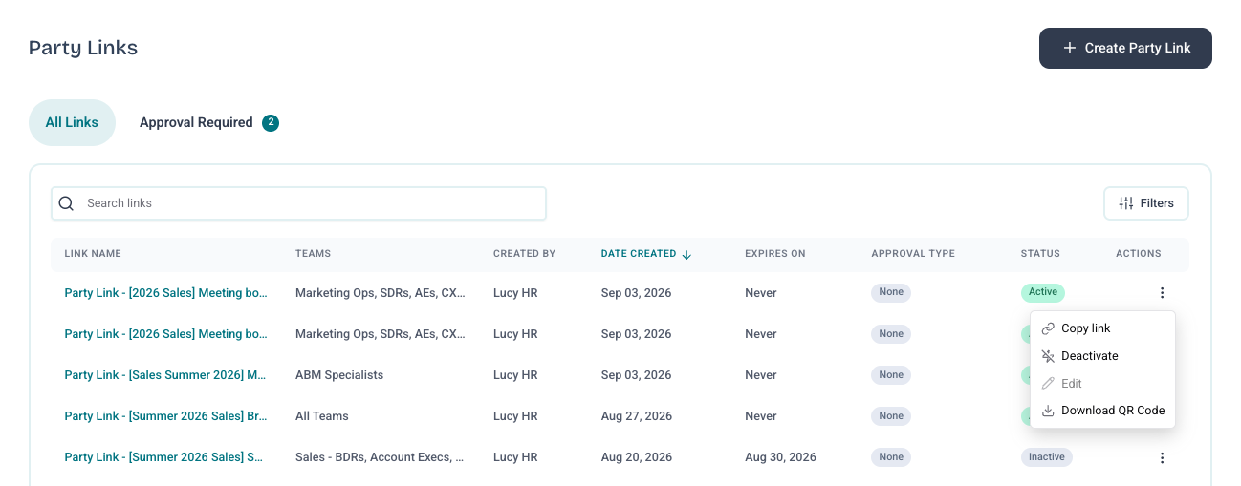Click the magnifier icon in the search box
The height and width of the screenshot is (486, 1241).
66,203
